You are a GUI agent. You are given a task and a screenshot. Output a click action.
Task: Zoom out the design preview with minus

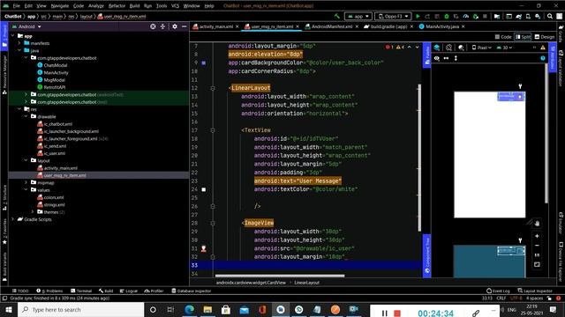click(537, 246)
